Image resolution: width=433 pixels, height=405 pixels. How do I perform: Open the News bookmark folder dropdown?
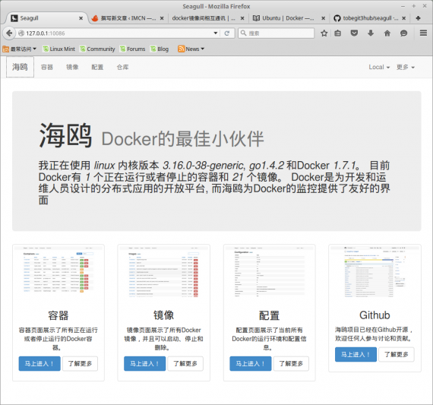click(191, 49)
